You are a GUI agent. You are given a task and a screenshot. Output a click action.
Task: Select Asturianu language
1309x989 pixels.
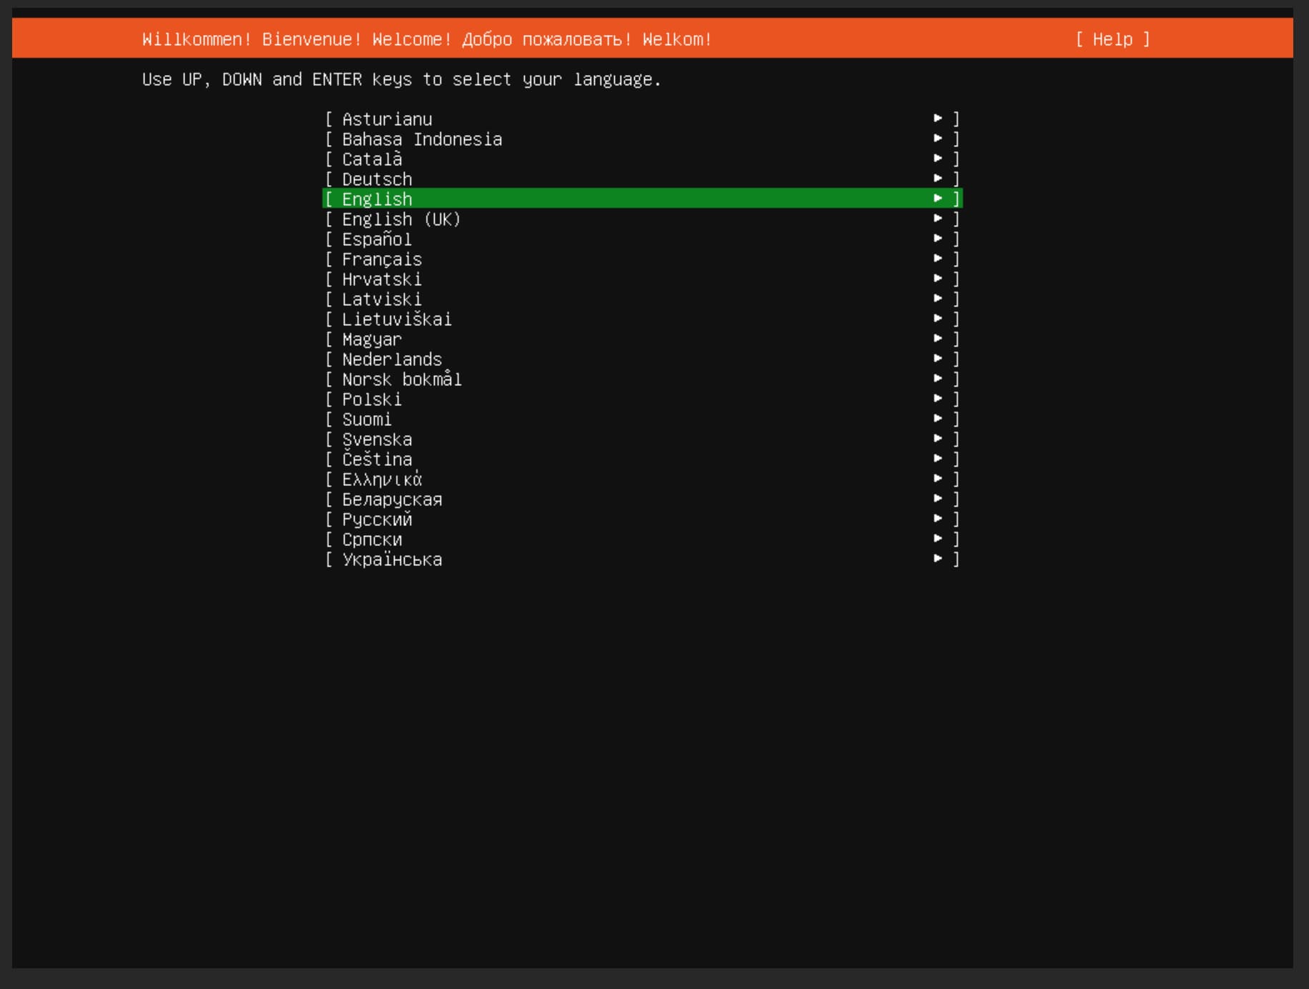tap(642, 119)
